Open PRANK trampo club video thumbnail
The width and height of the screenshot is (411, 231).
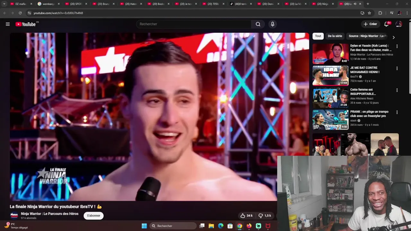330,119
